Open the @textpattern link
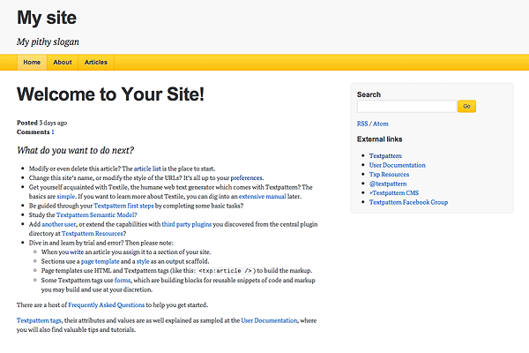 [x=388, y=184]
